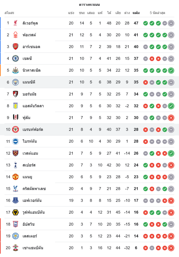Click the ตารางคะแนน standings title
Viewport: 179px width, 257px height.
pos(89,4)
